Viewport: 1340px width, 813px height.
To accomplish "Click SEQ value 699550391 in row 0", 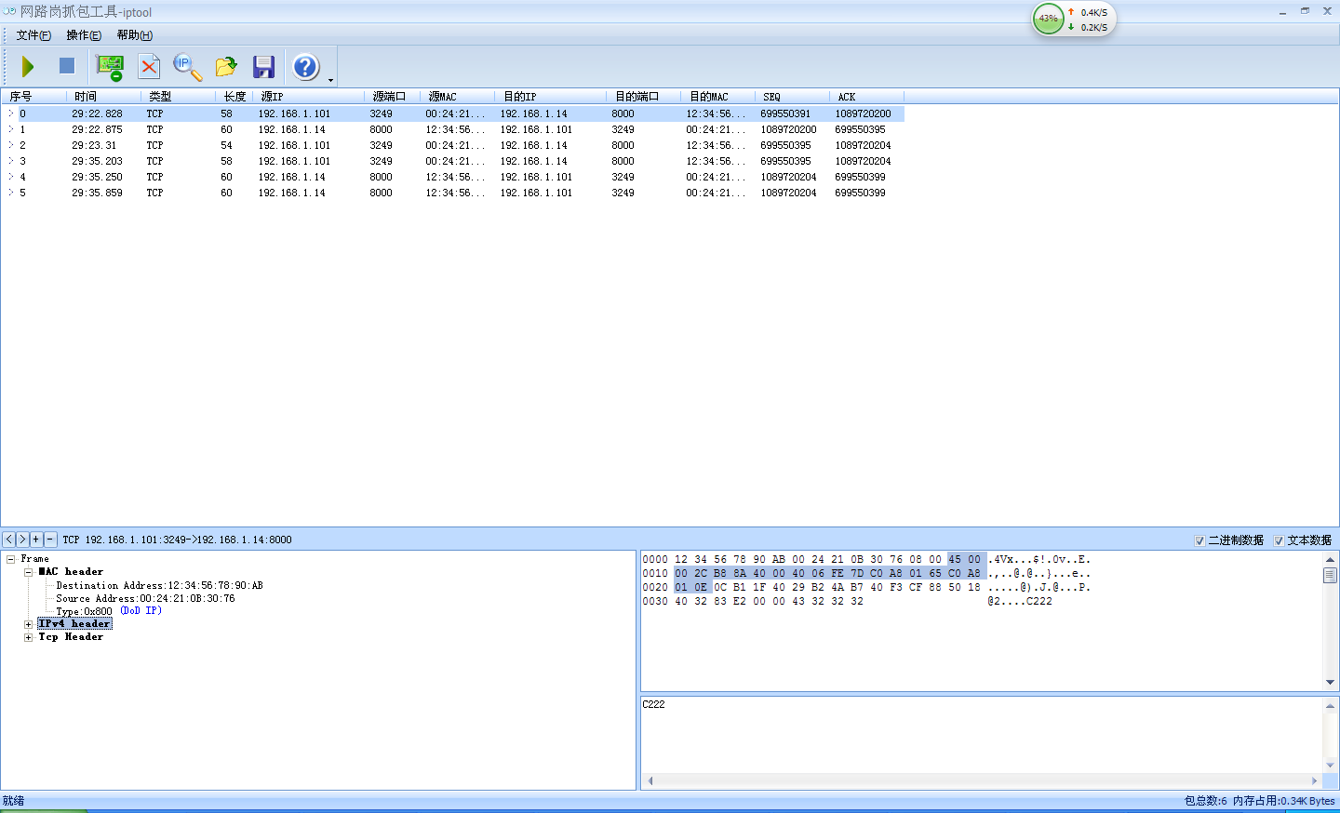I will pyautogui.click(x=785, y=113).
